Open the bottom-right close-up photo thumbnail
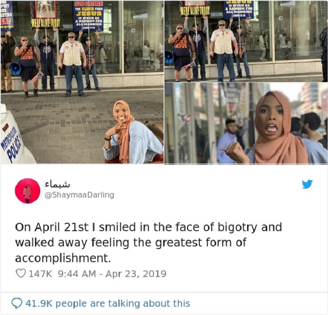328x315 pixels. pyautogui.click(x=246, y=123)
